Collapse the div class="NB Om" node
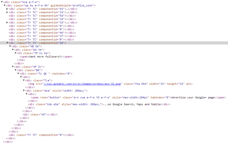Viewport: 228px width, 144px height. tap(10, 46)
